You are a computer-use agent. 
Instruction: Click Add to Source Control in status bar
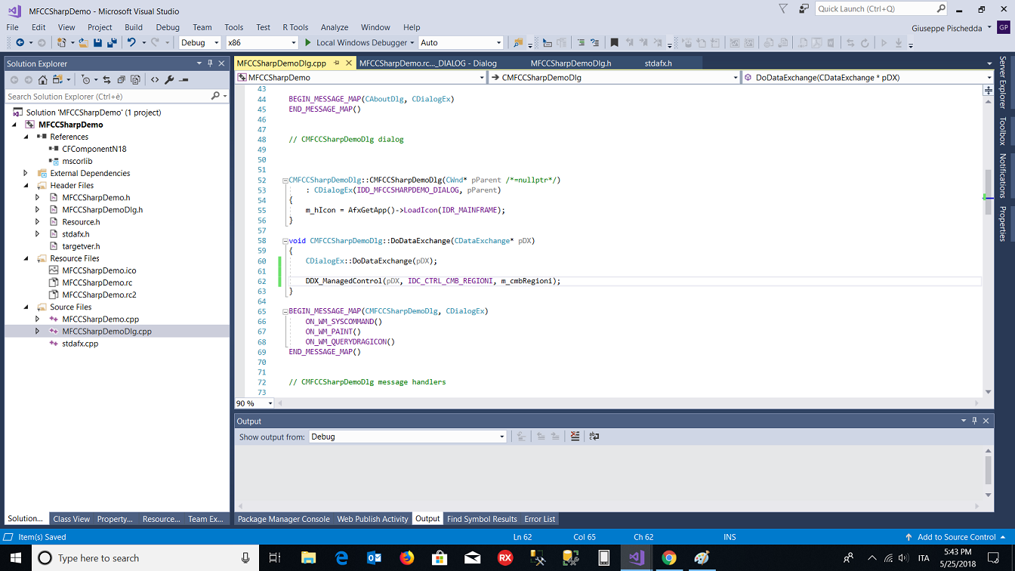click(956, 537)
